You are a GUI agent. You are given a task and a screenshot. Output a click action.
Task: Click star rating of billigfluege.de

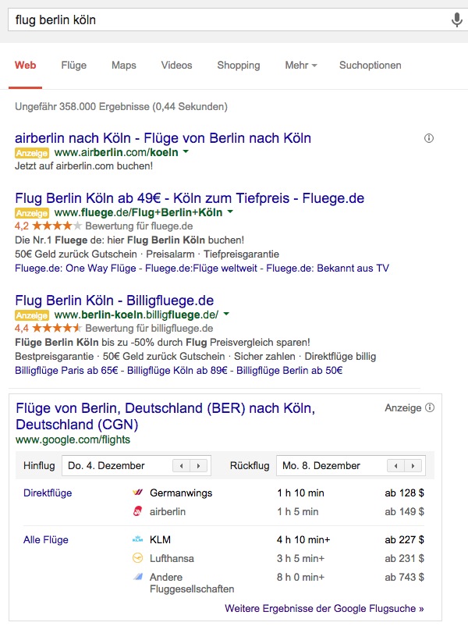[57, 328]
